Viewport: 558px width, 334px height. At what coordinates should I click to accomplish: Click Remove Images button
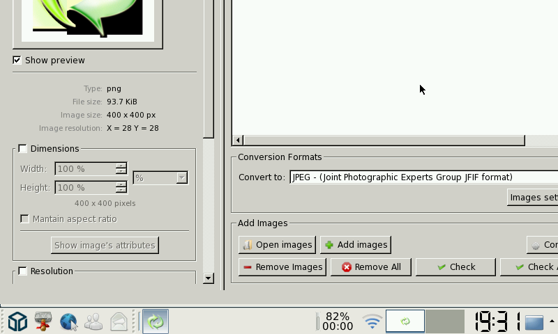click(282, 267)
